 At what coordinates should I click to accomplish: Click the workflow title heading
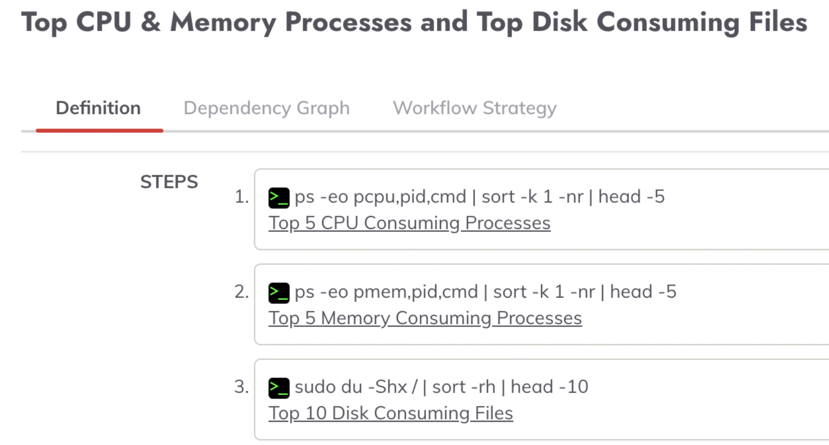coord(414,22)
